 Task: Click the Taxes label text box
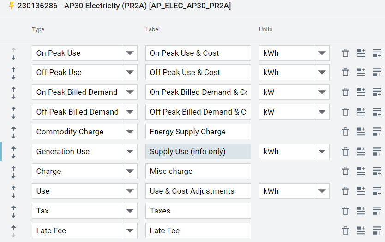[x=198, y=211]
